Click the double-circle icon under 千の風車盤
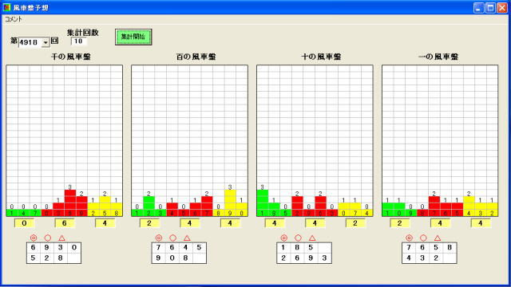The height and width of the screenshot is (287, 511). click(x=34, y=238)
